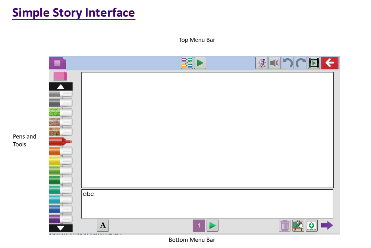Toggle the sound speaker icon

274,63
